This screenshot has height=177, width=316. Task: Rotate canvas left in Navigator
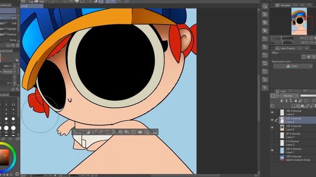307,43
